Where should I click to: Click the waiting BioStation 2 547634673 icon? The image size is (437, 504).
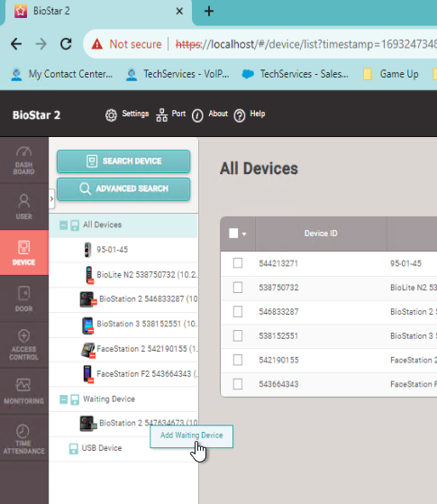click(88, 424)
